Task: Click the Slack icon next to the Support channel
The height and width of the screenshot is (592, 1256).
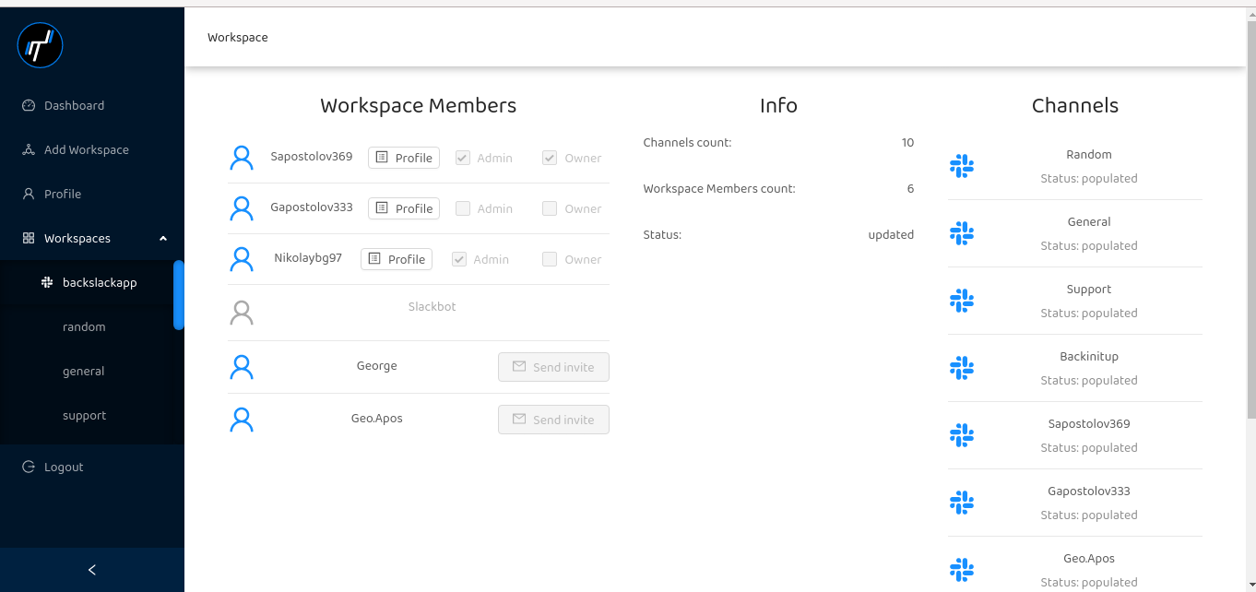Action: click(962, 301)
